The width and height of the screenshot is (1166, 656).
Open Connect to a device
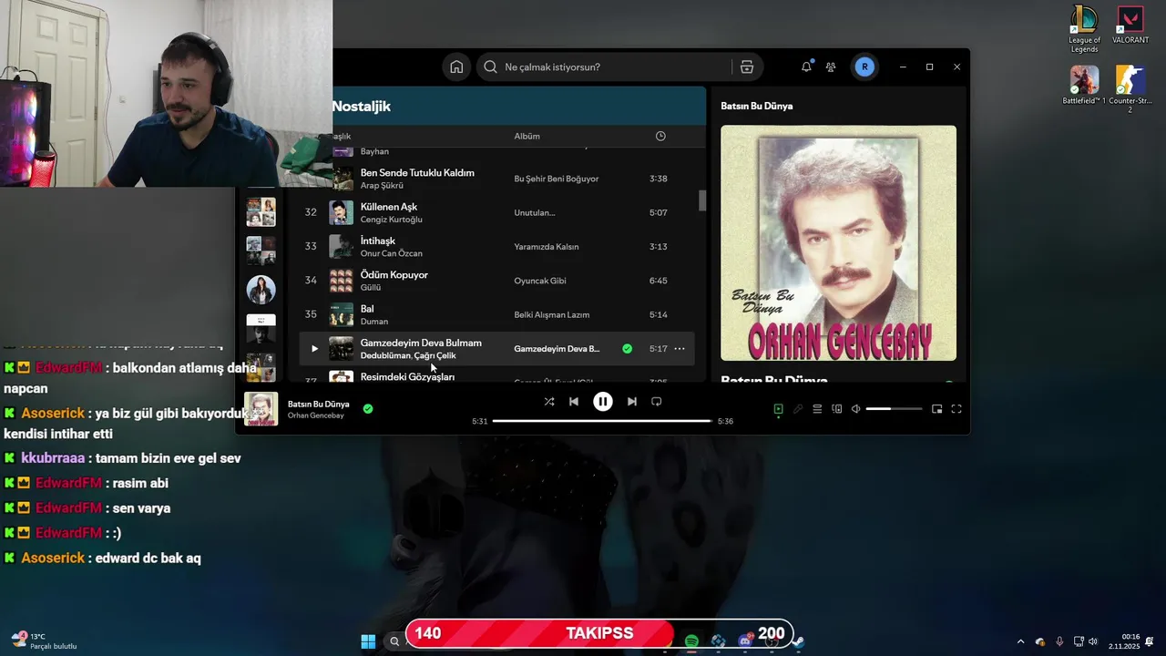[837, 409]
